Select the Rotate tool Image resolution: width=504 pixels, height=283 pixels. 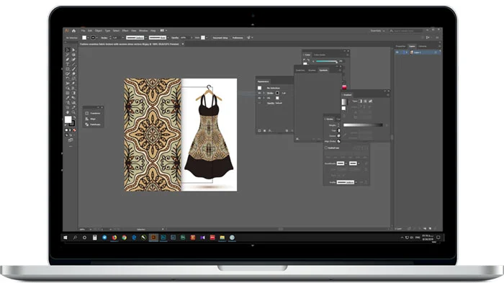[68, 78]
